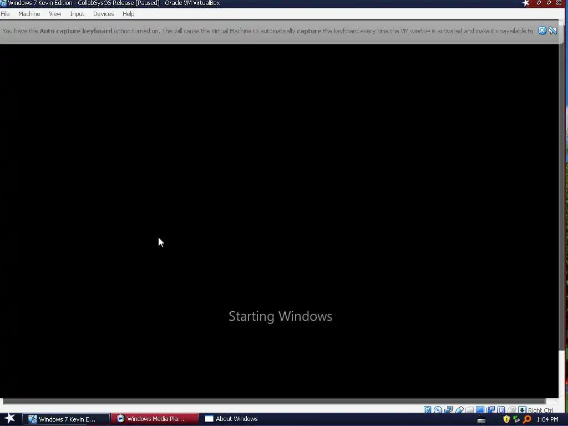Viewport: 568px width, 426px height.
Task: Click the shared clipboard status icon
Action: tap(490, 410)
